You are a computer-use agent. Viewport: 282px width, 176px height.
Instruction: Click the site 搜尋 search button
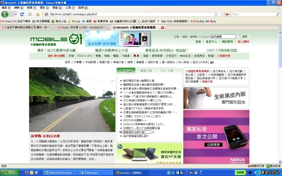pyautogui.click(x=243, y=37)
